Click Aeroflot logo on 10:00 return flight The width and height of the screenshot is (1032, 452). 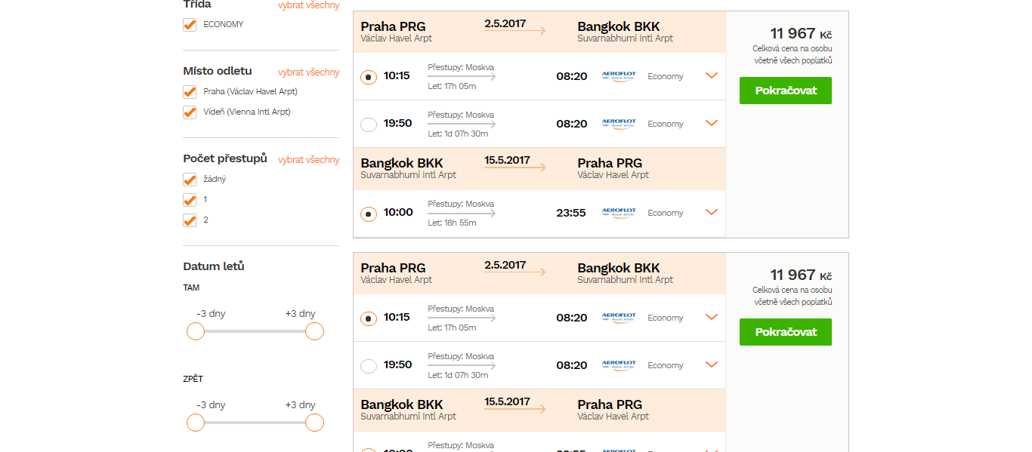619,213
